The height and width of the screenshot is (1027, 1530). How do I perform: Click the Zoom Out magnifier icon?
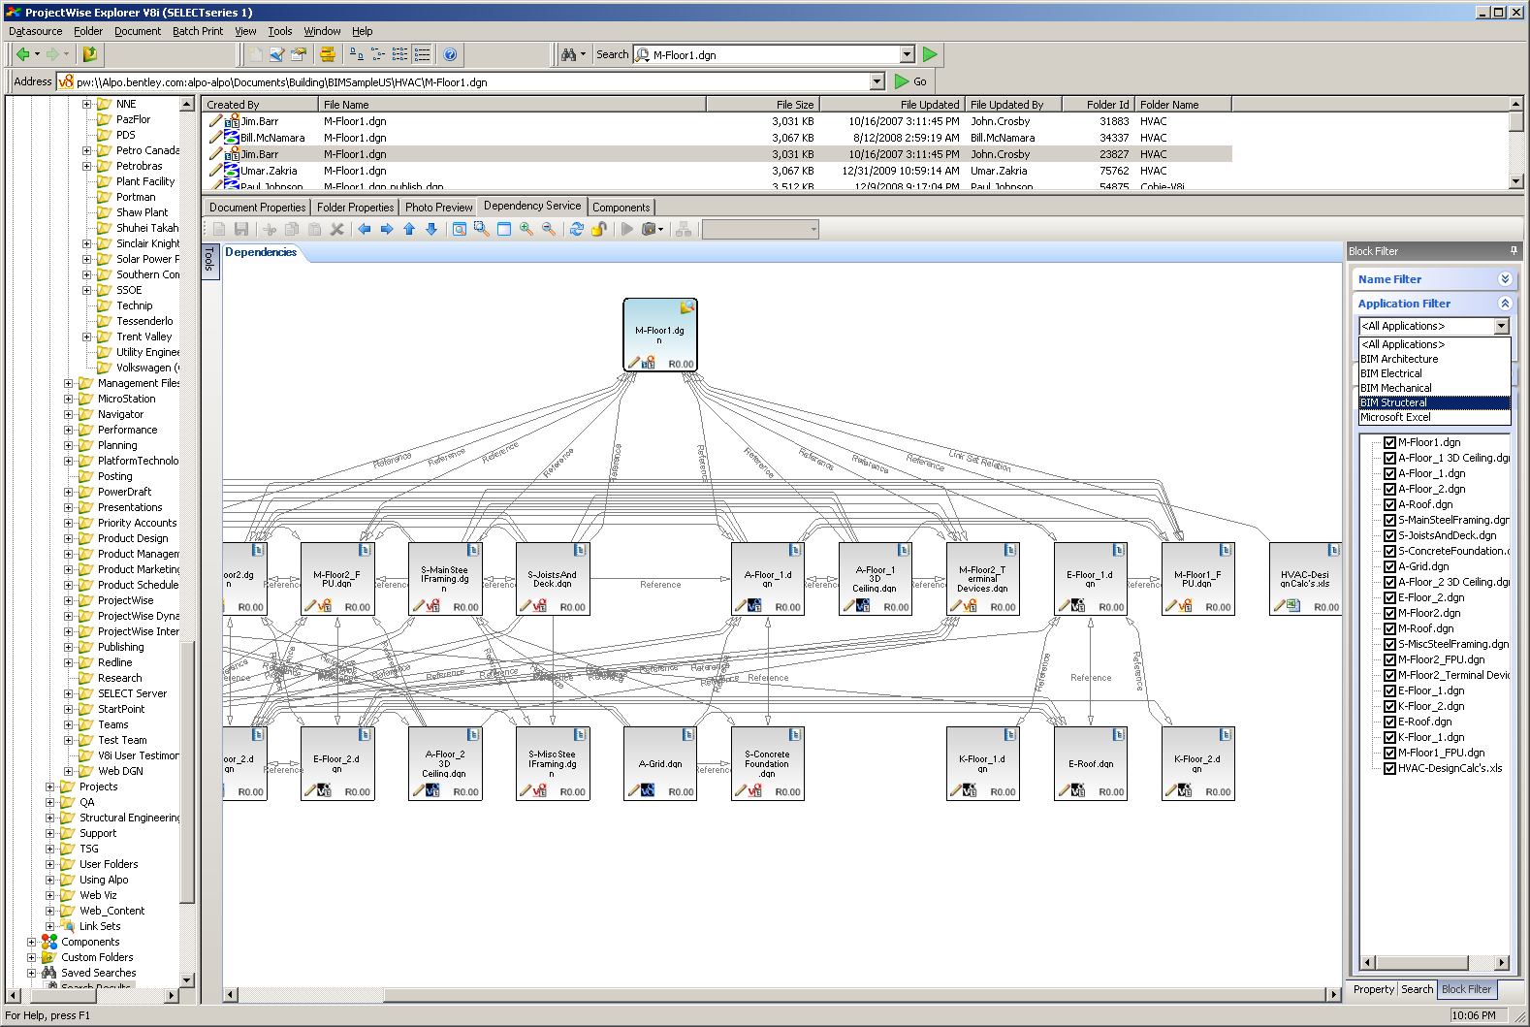point(549,229)
